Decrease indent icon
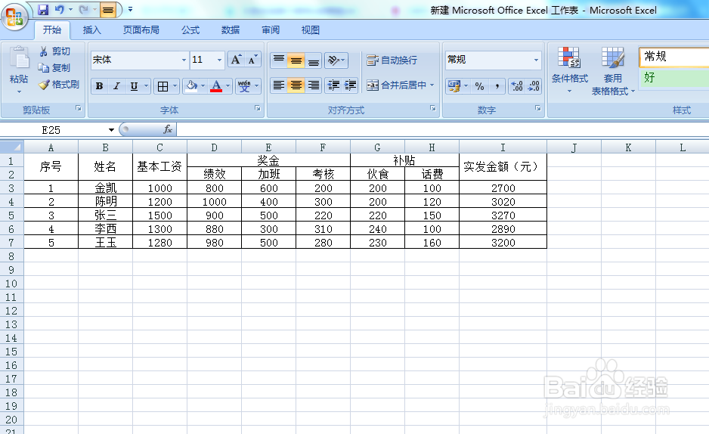709x434 pixels. coord(333,85)
